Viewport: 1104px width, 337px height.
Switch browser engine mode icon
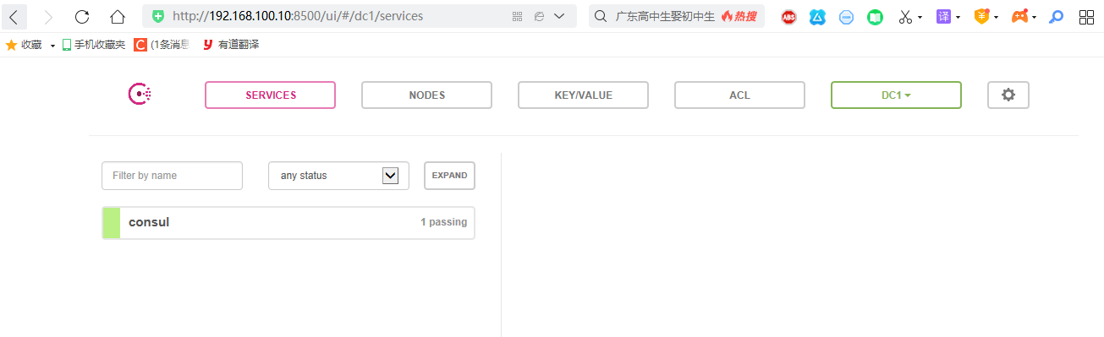pos(539,16)
